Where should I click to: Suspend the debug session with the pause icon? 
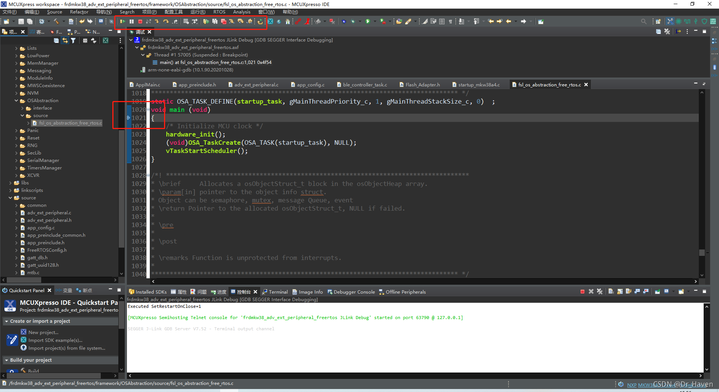(131, 21)
